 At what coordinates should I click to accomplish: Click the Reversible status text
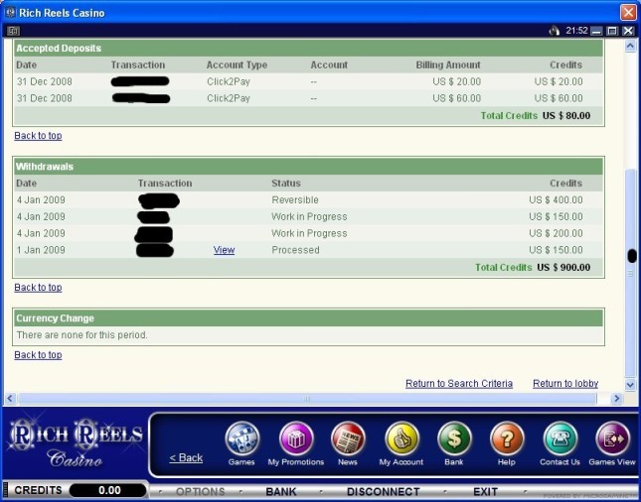295,200
